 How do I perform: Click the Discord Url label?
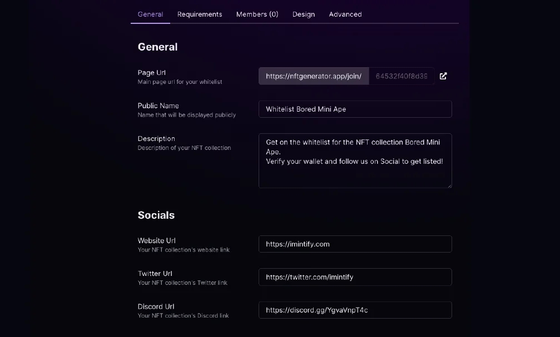click(156, 306)
